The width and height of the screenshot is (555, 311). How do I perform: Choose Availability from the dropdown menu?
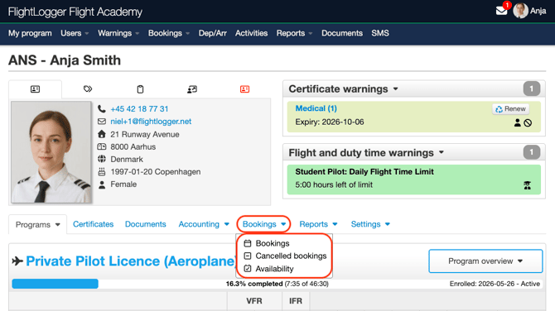pos(275,269)
